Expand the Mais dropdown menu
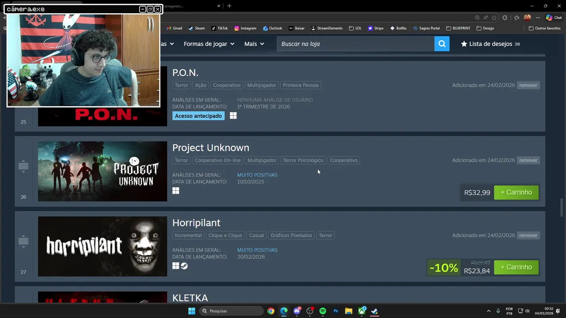This screenshot has height=318, width=566. click(x=254, y=44)
